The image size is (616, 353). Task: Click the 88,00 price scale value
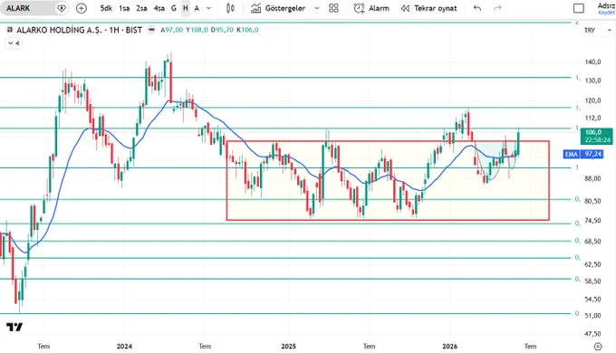[x=592, y=178]
